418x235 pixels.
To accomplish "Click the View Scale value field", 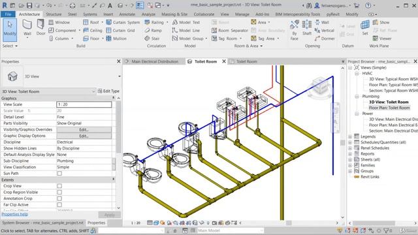I will coord(84,104).
